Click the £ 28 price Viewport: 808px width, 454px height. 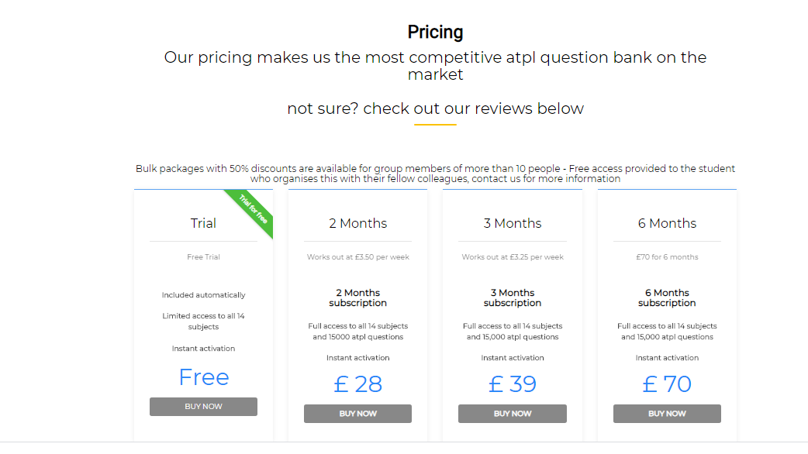357,384
